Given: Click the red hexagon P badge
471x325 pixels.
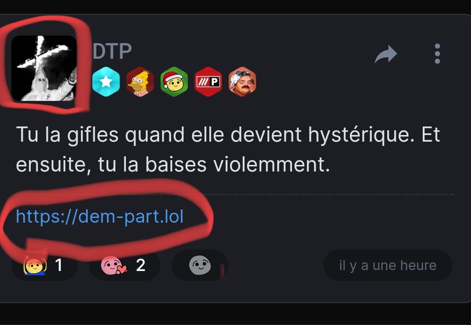Looking at the screenshot, I should click(208, 82).
